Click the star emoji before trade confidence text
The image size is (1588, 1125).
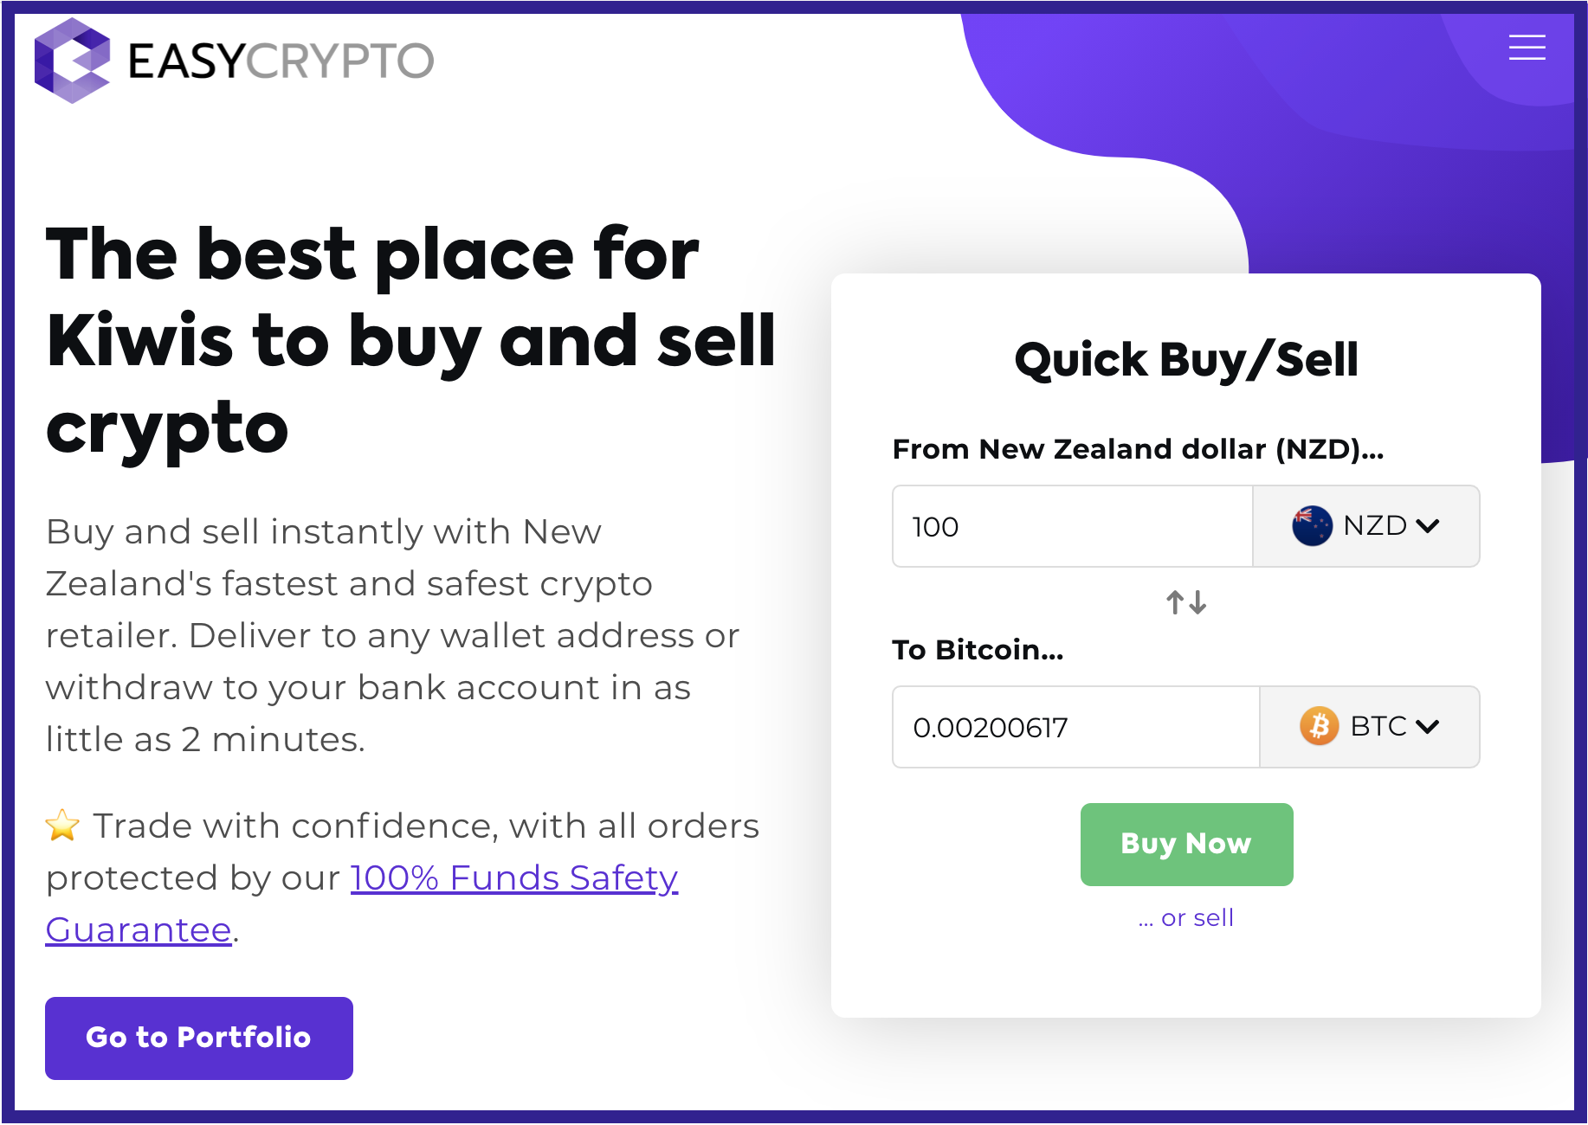click(x=62, y=825)
